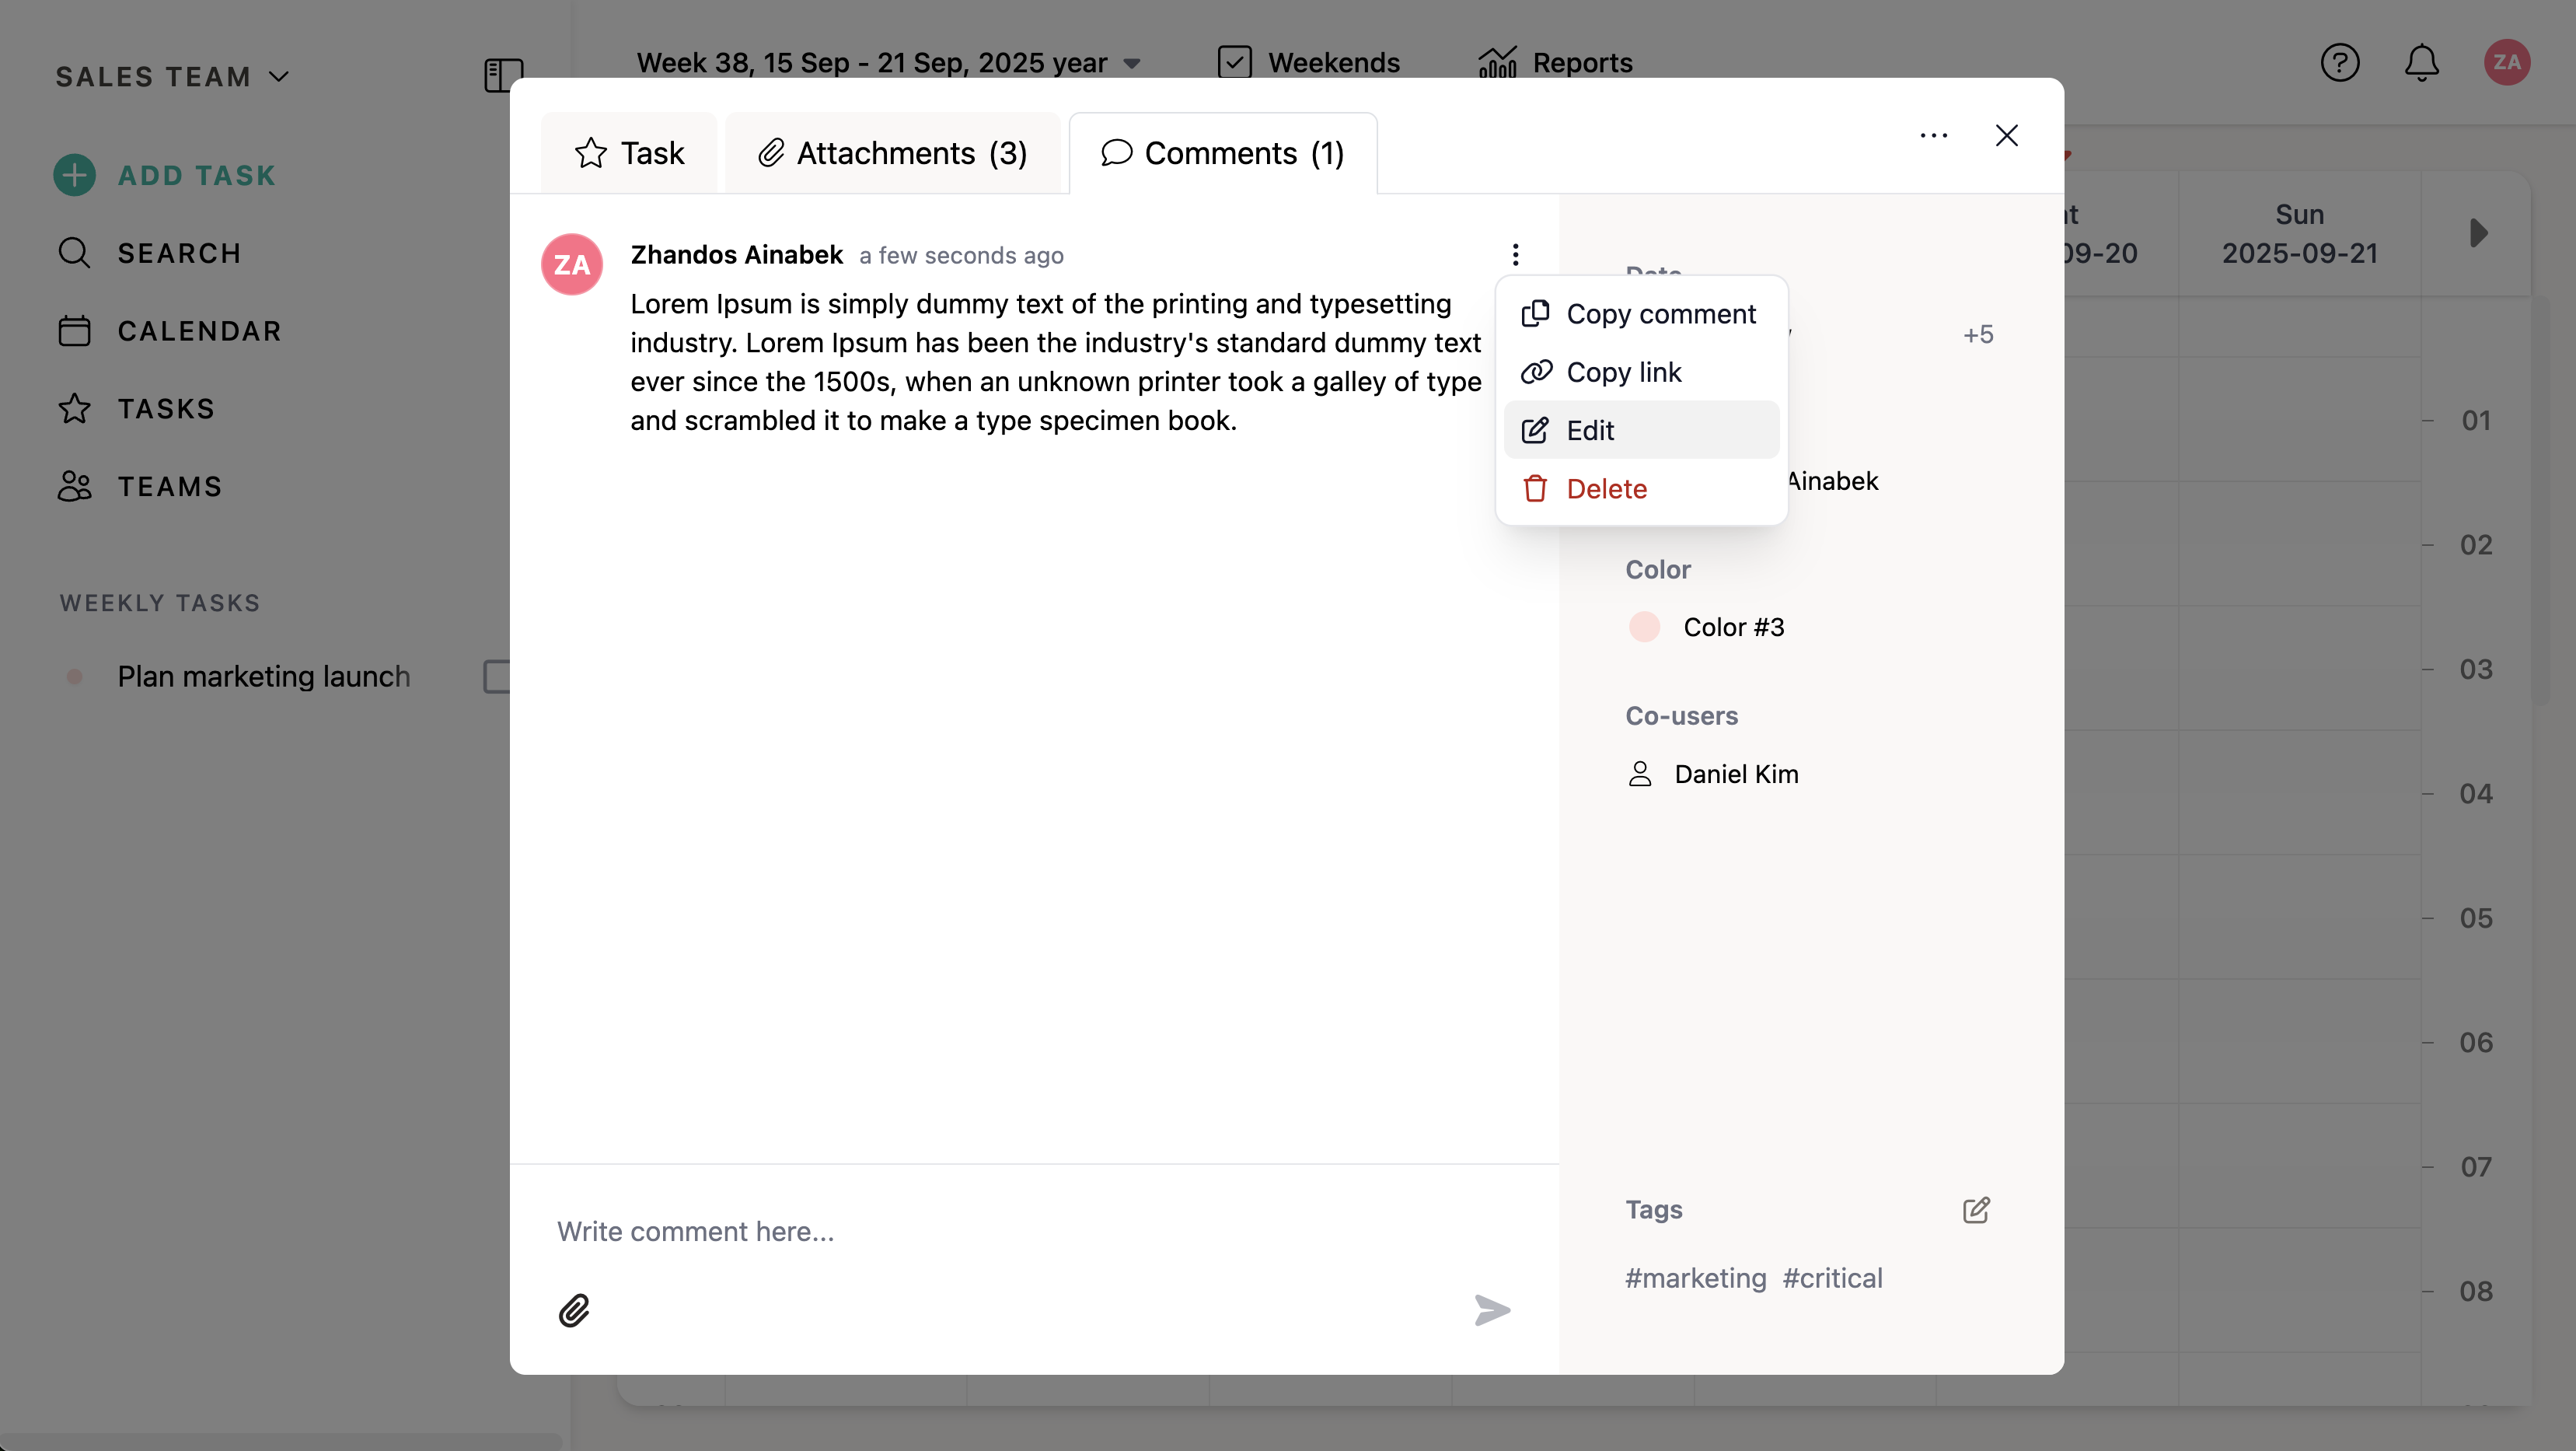The width and height of the screenshot is (2576, 1451).
Task: Expand the Sales Team workspace dropdown
Action: click(172, 77)
